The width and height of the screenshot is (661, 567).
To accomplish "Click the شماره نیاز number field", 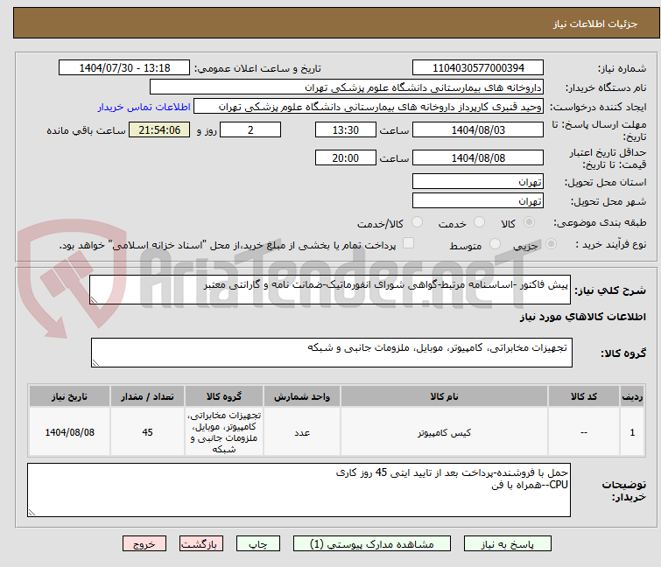I will 477,68.
